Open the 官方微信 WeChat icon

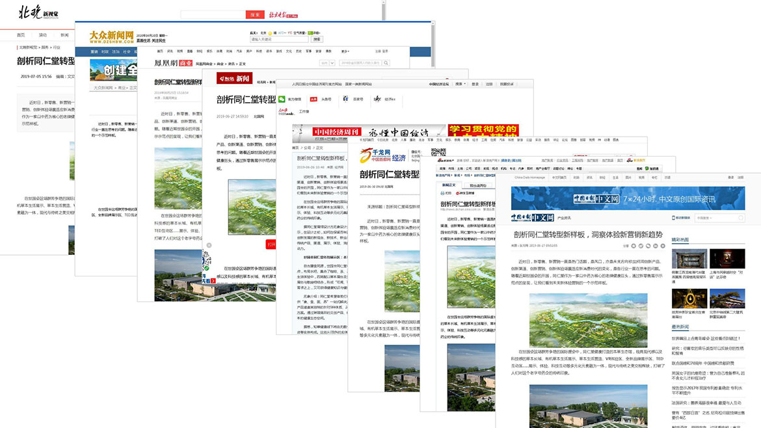(282, 99)
